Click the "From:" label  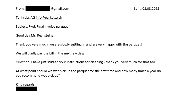[20, 9]
